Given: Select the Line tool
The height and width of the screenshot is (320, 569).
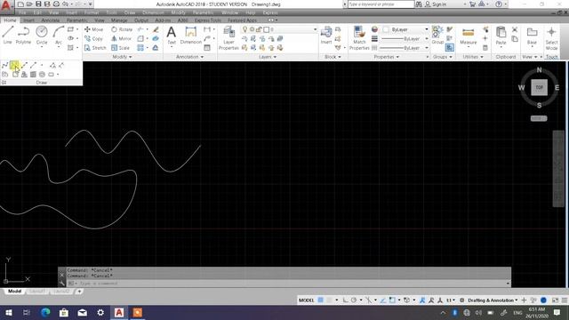Looking at the screenshot, I should (x=8, y=35).
